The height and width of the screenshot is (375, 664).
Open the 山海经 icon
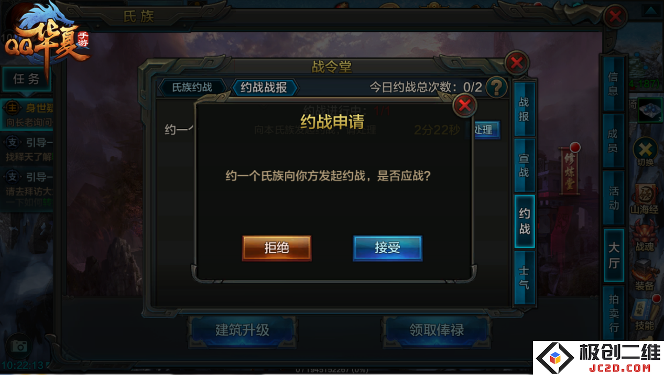(x=644, y=199)
